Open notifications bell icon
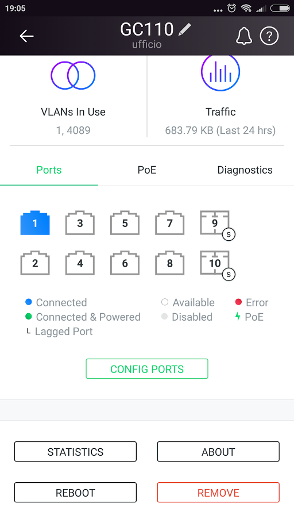 [244, 36]
